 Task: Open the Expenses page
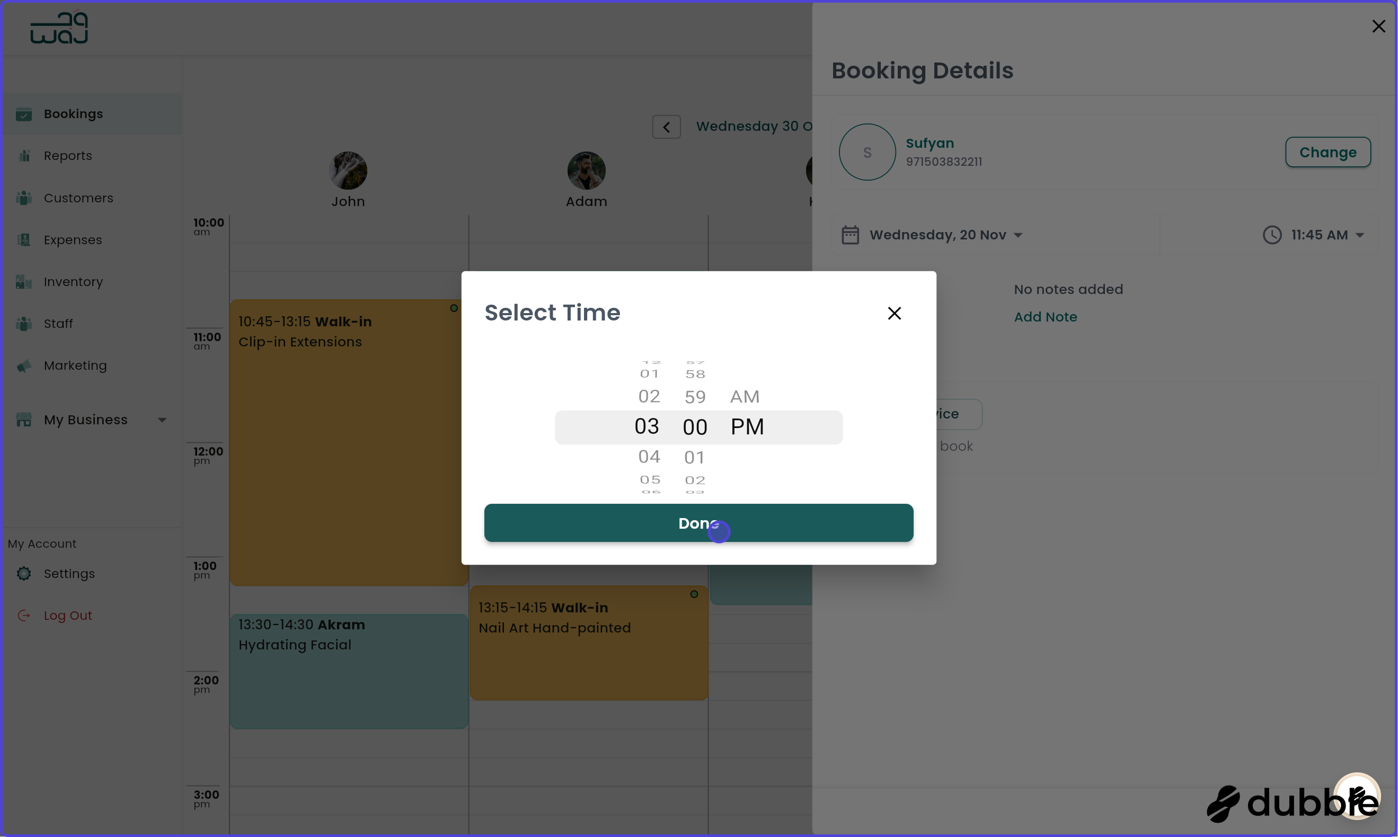pos(72,239)
